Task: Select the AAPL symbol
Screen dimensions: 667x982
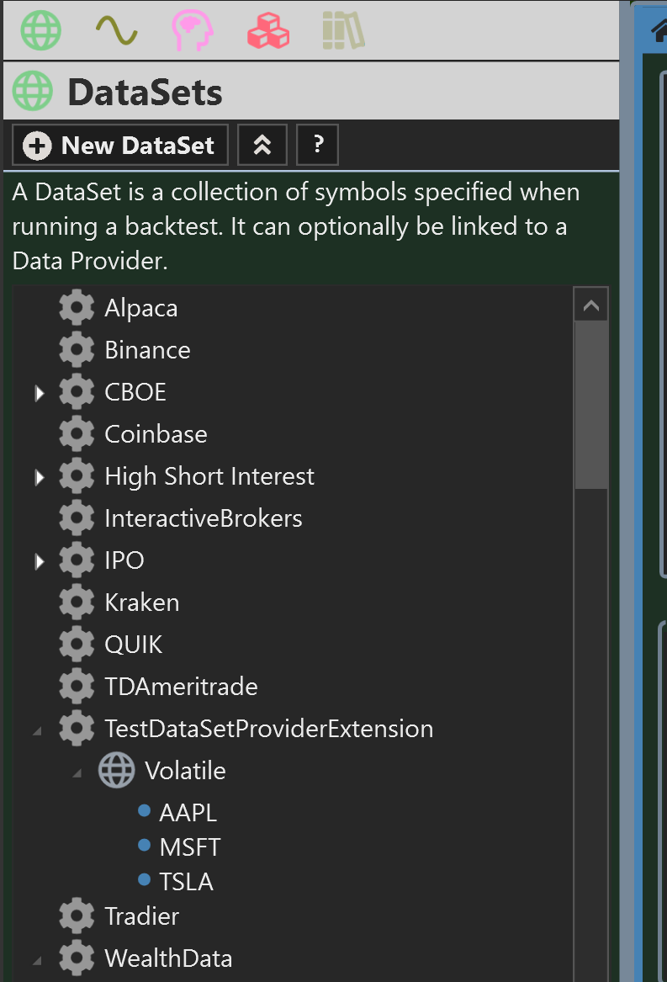Action: tap(187, 811)
